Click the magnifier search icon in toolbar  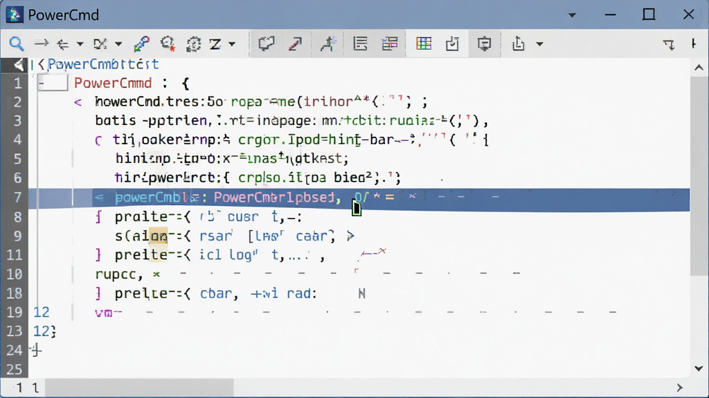coord(17,44)
